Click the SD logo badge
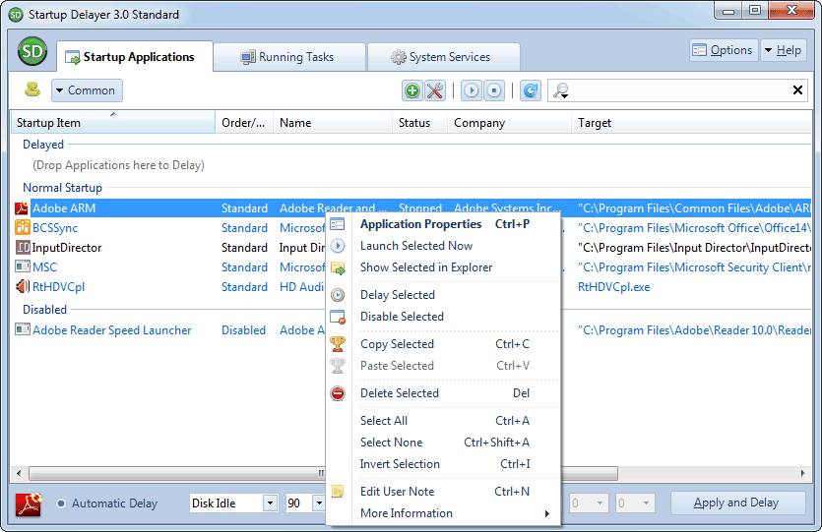Screen dimensions: 822x532 point(32,51)
